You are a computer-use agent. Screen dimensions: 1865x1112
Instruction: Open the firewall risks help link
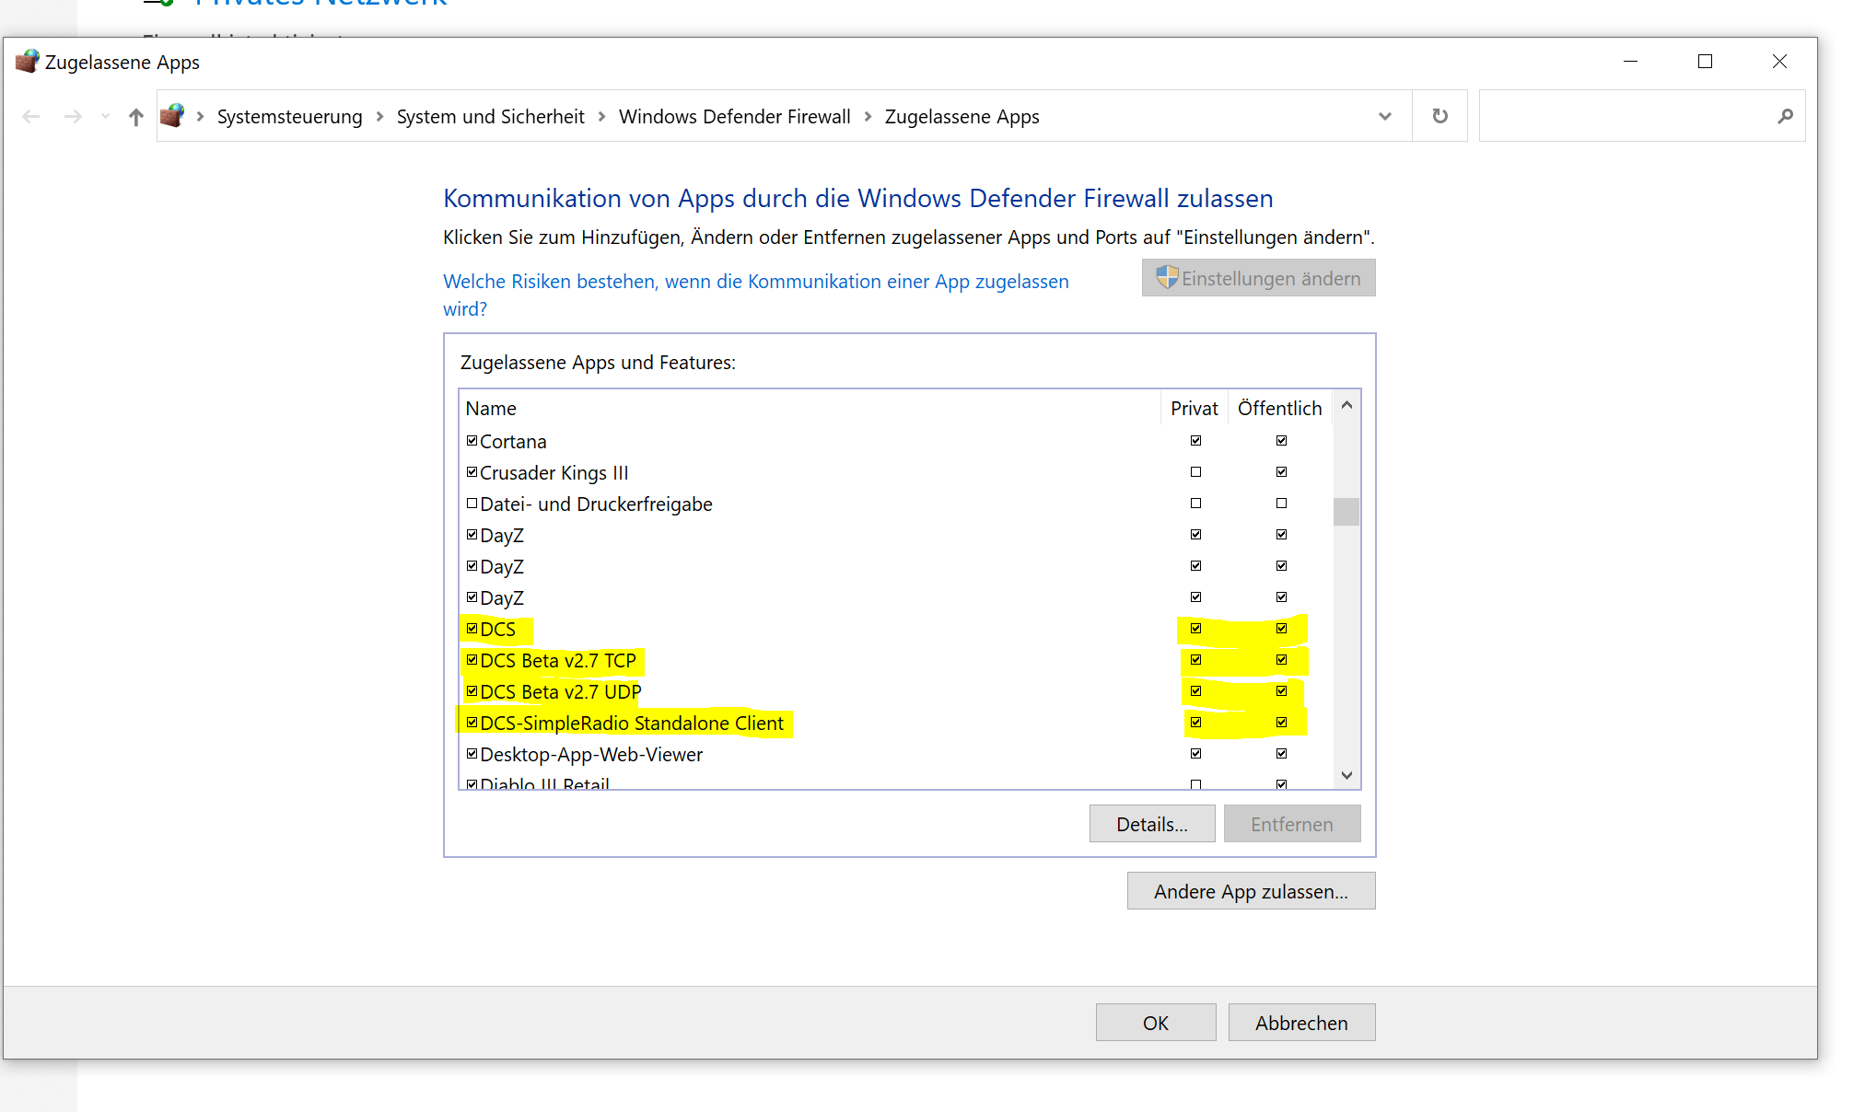point(755,295)
